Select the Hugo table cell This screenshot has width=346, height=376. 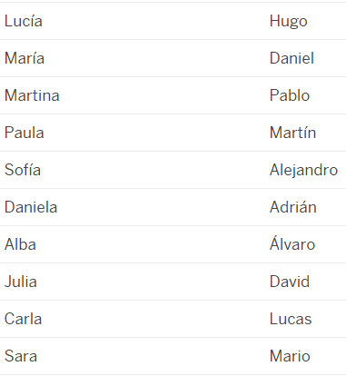[289, 22]
